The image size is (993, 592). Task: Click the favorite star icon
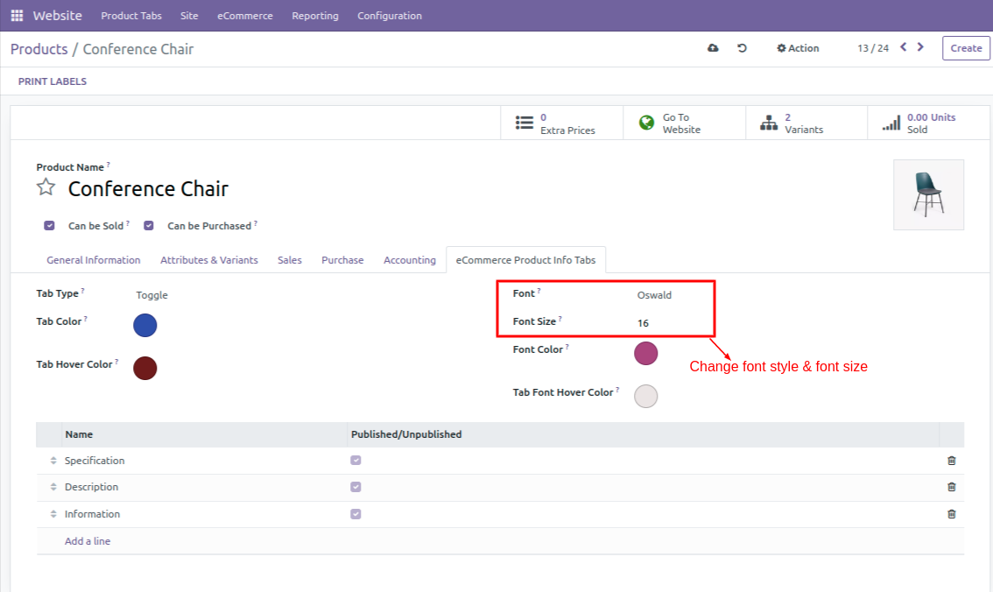[x=46, y=187]
